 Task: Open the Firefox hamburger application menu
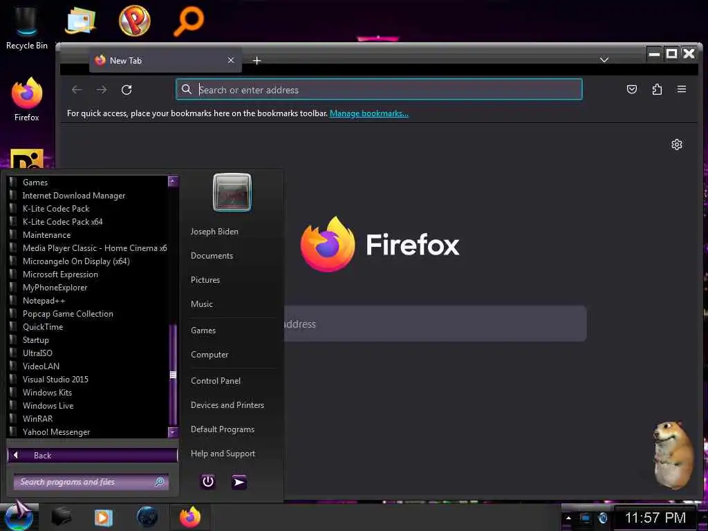(682, 89)
